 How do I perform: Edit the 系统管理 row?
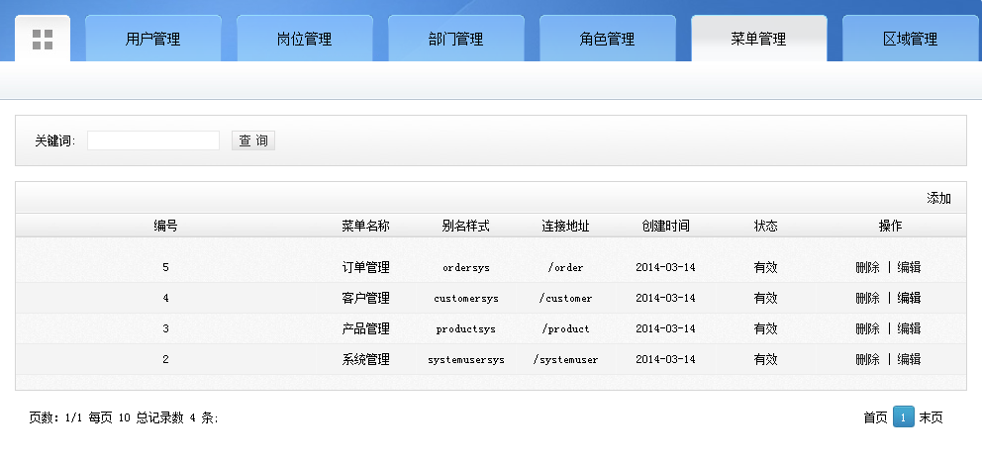point(909,359)
